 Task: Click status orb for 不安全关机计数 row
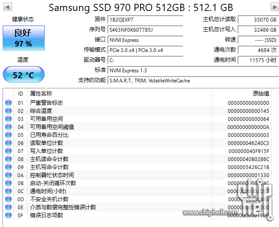pyautogui.click(x=8, y=199)
